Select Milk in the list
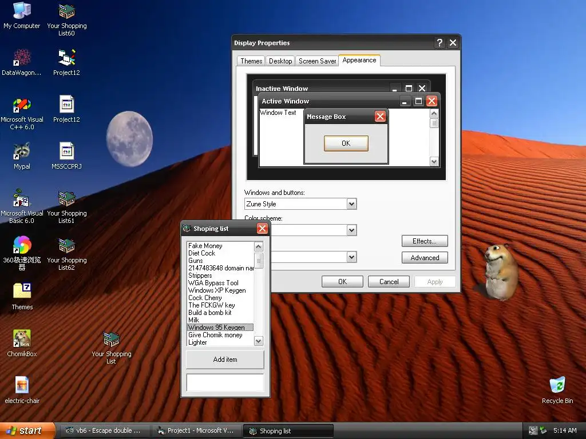 click(220, 320)
